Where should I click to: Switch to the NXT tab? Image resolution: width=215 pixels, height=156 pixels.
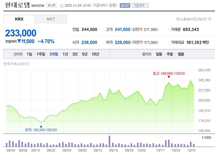(51, 19)
